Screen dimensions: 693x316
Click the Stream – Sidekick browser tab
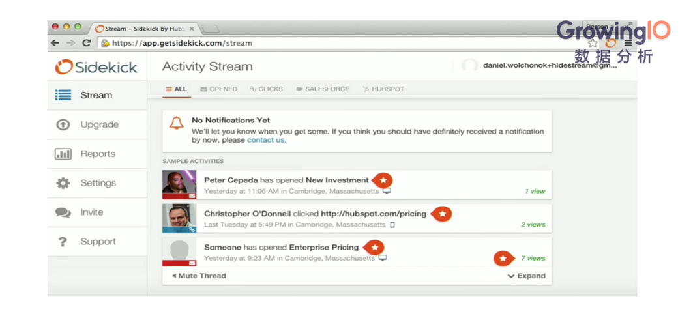[x=143, y=29]
